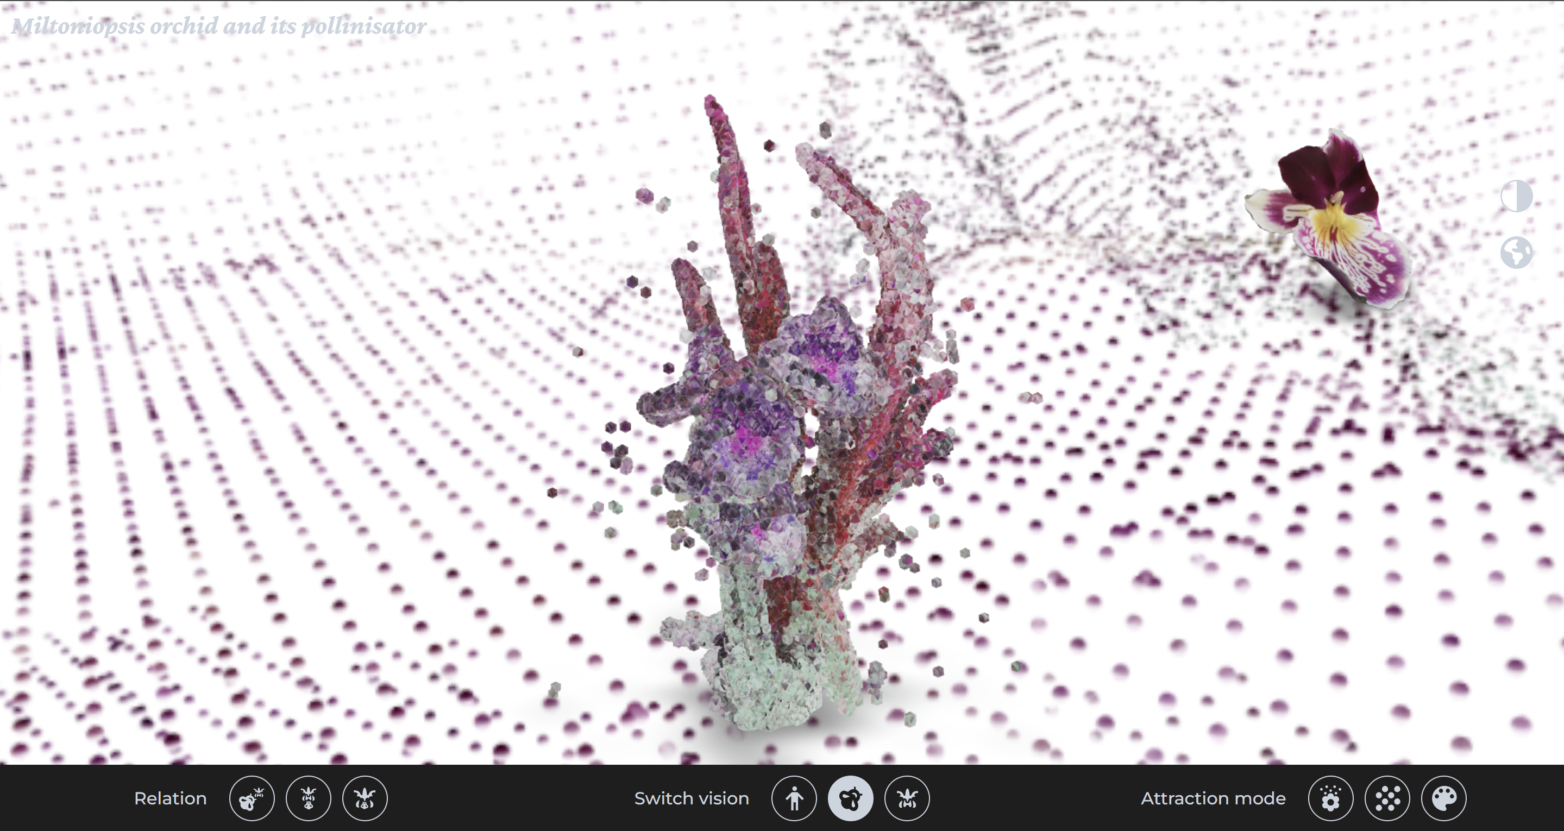
Task: Switch vision to orchid view
Action: point(907,798)
